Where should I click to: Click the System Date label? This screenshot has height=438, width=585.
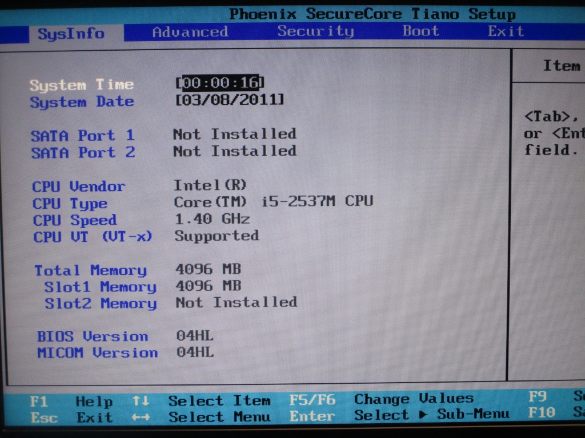82,102
